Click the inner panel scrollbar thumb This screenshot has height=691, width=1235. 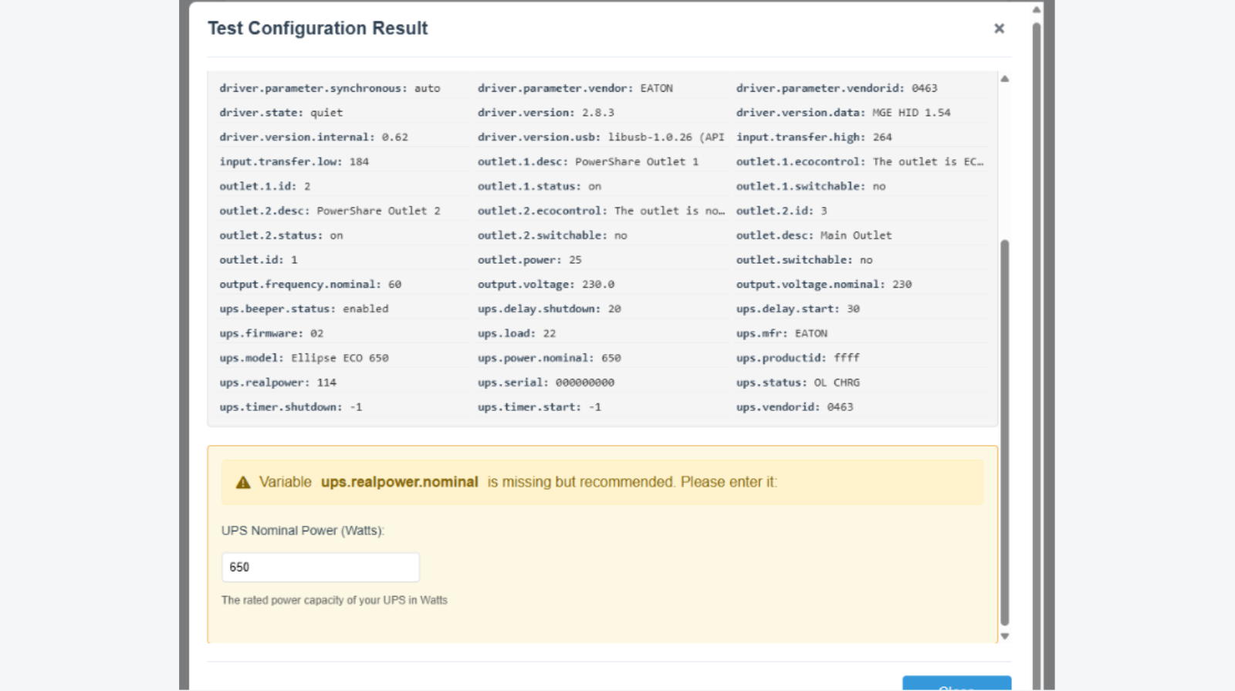tap(1005, 432)
